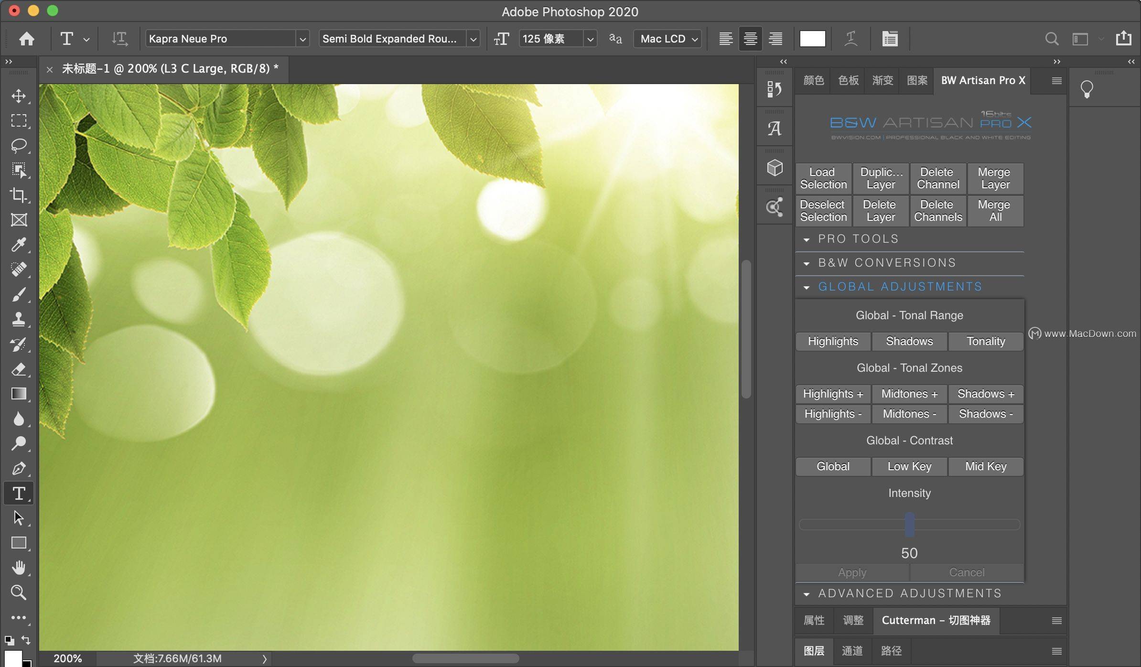Select the Rectangular Marquee tool
1141x667 pixels.
pos(19,120)
